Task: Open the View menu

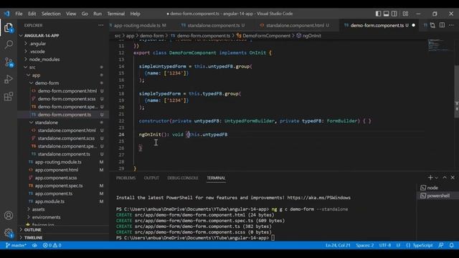Action: tap(71, 14)
